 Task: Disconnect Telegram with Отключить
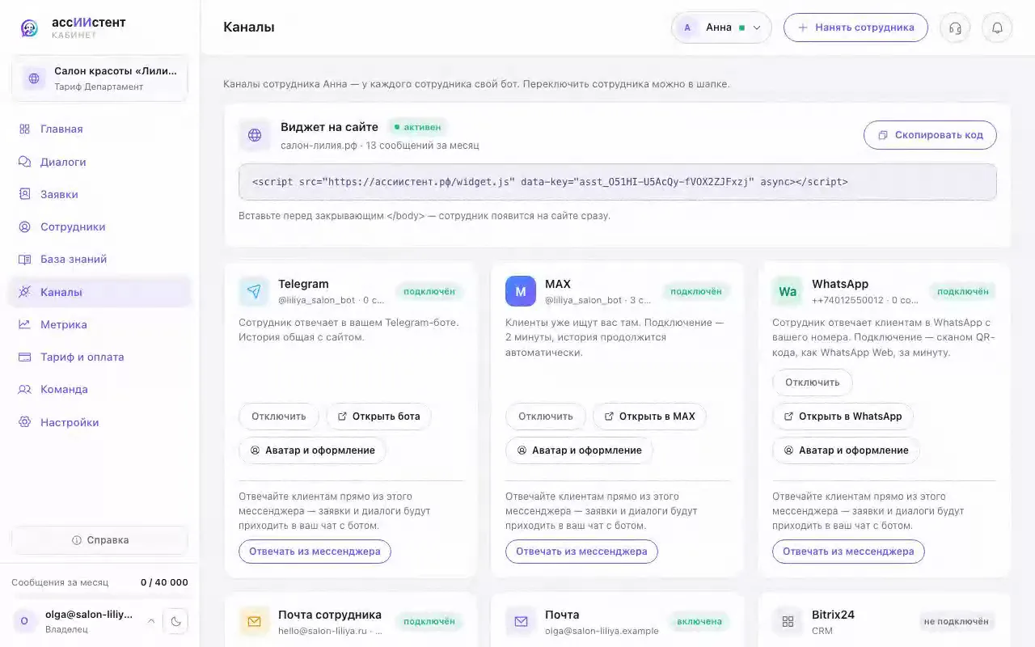(x=279, y=417)
